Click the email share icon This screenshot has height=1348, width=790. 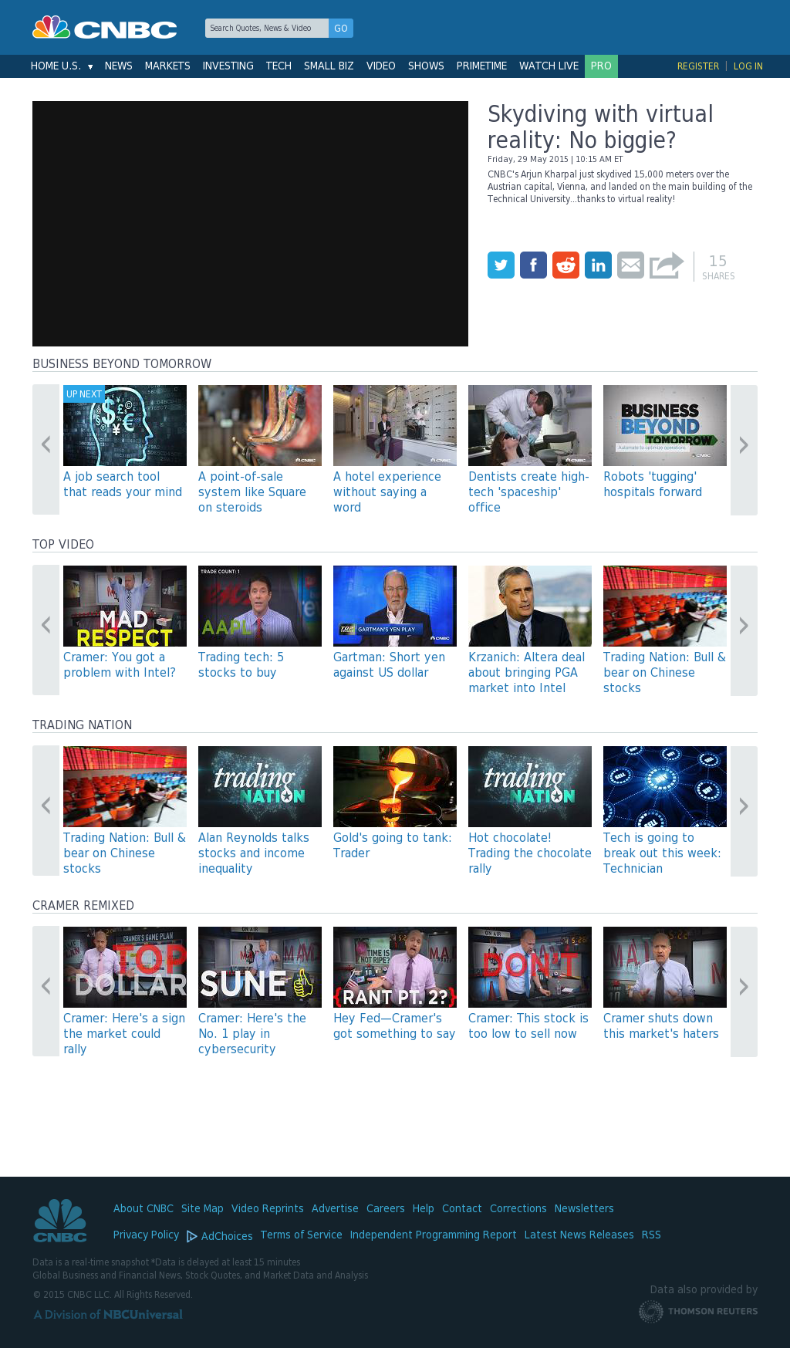(630, 265)
